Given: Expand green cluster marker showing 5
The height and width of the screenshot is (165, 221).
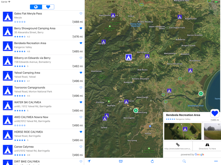Looking at the screenshot, I should pyautogui.click(x=136, y=110).
